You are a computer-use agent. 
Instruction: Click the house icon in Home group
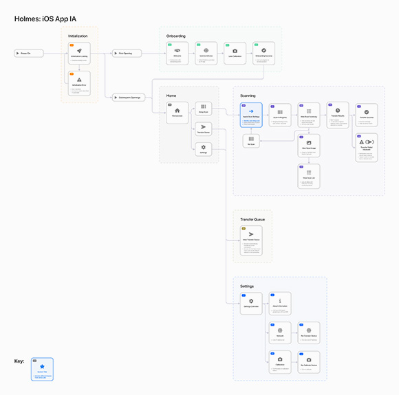coord(177,111)
